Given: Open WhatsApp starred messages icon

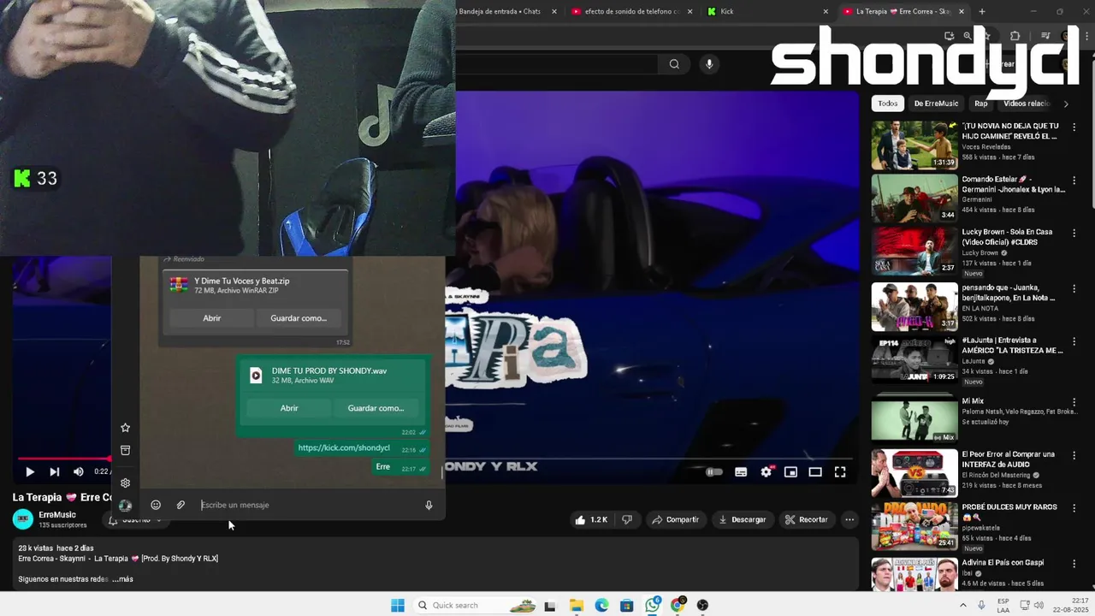Looking at the screenshot, I should point(125,428).
